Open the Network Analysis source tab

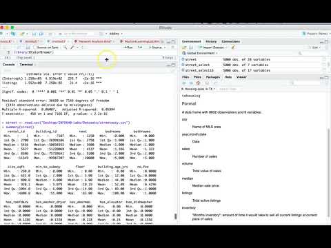click(95, 41)
